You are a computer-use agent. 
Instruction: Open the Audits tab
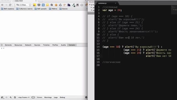click(x=63, y=45)
